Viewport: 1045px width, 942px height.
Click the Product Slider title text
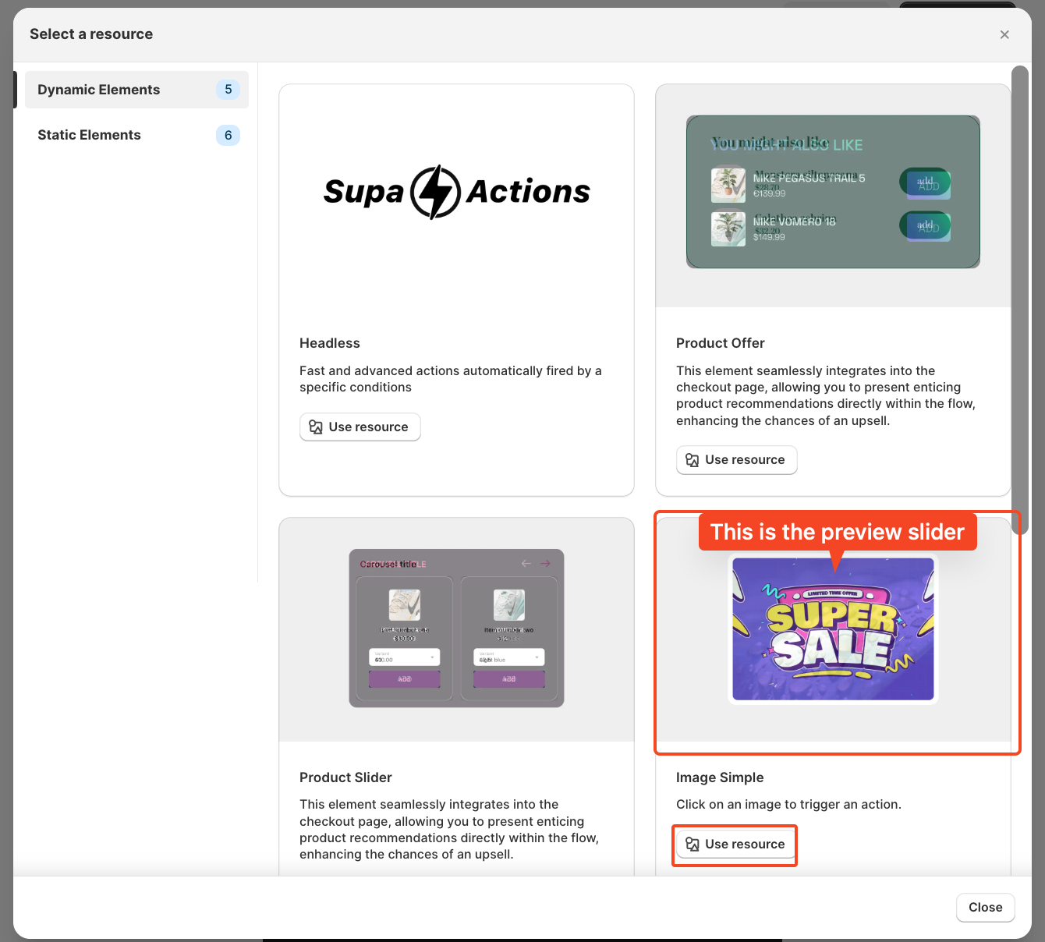point(345,777)
